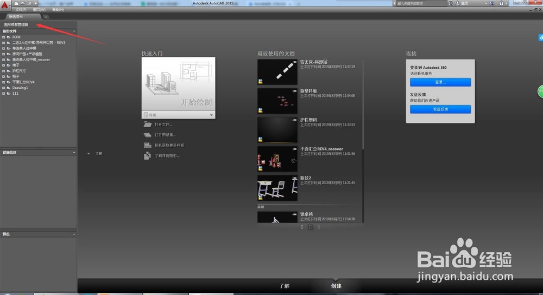Click the 打开图纸集 sheet set icon
Viewport: 543px width, 295px height.
(x=148, y=135)
